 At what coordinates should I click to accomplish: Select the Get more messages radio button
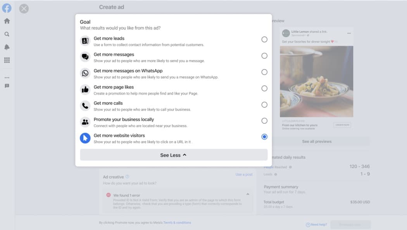264,56
